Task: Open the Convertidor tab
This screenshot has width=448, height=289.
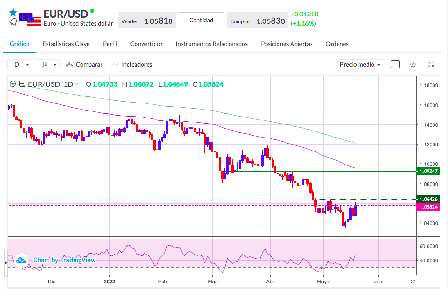Action: pyautogui.click(x=146, y=44)
